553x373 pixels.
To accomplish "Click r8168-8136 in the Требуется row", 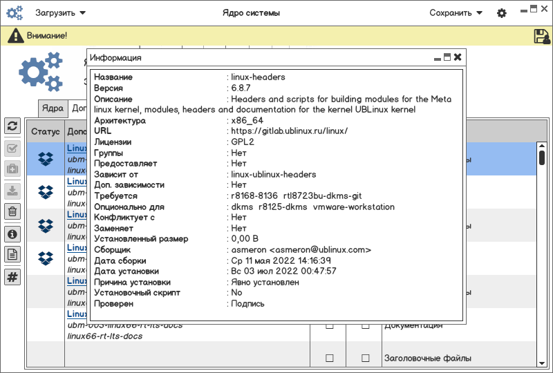I will pyautogui.click(x=254, y=195).
